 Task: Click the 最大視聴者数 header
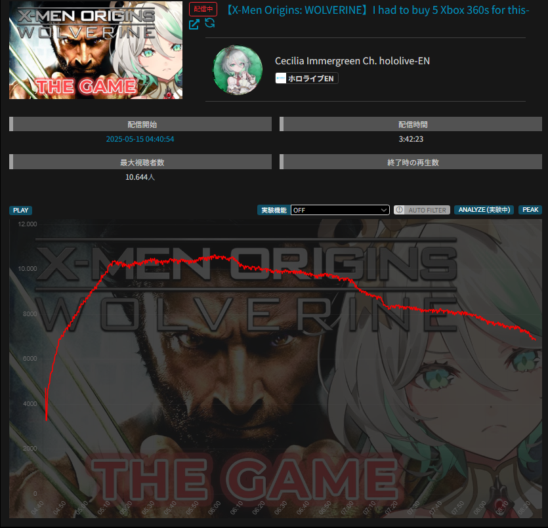(140, 162)
